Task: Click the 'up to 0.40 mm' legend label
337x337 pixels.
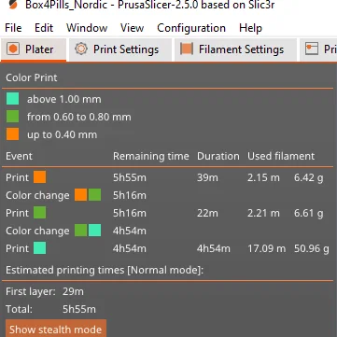Action: pyautogui.click(x=62, y=134)
